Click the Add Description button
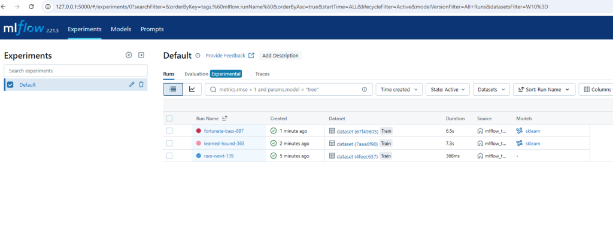The image size is (613, 252). point(280,56)
